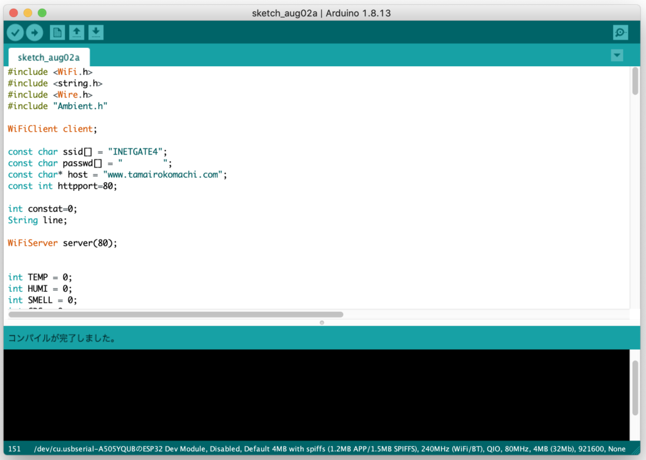Open the Serial Monitor magnifier icon

tap(620, 33)
